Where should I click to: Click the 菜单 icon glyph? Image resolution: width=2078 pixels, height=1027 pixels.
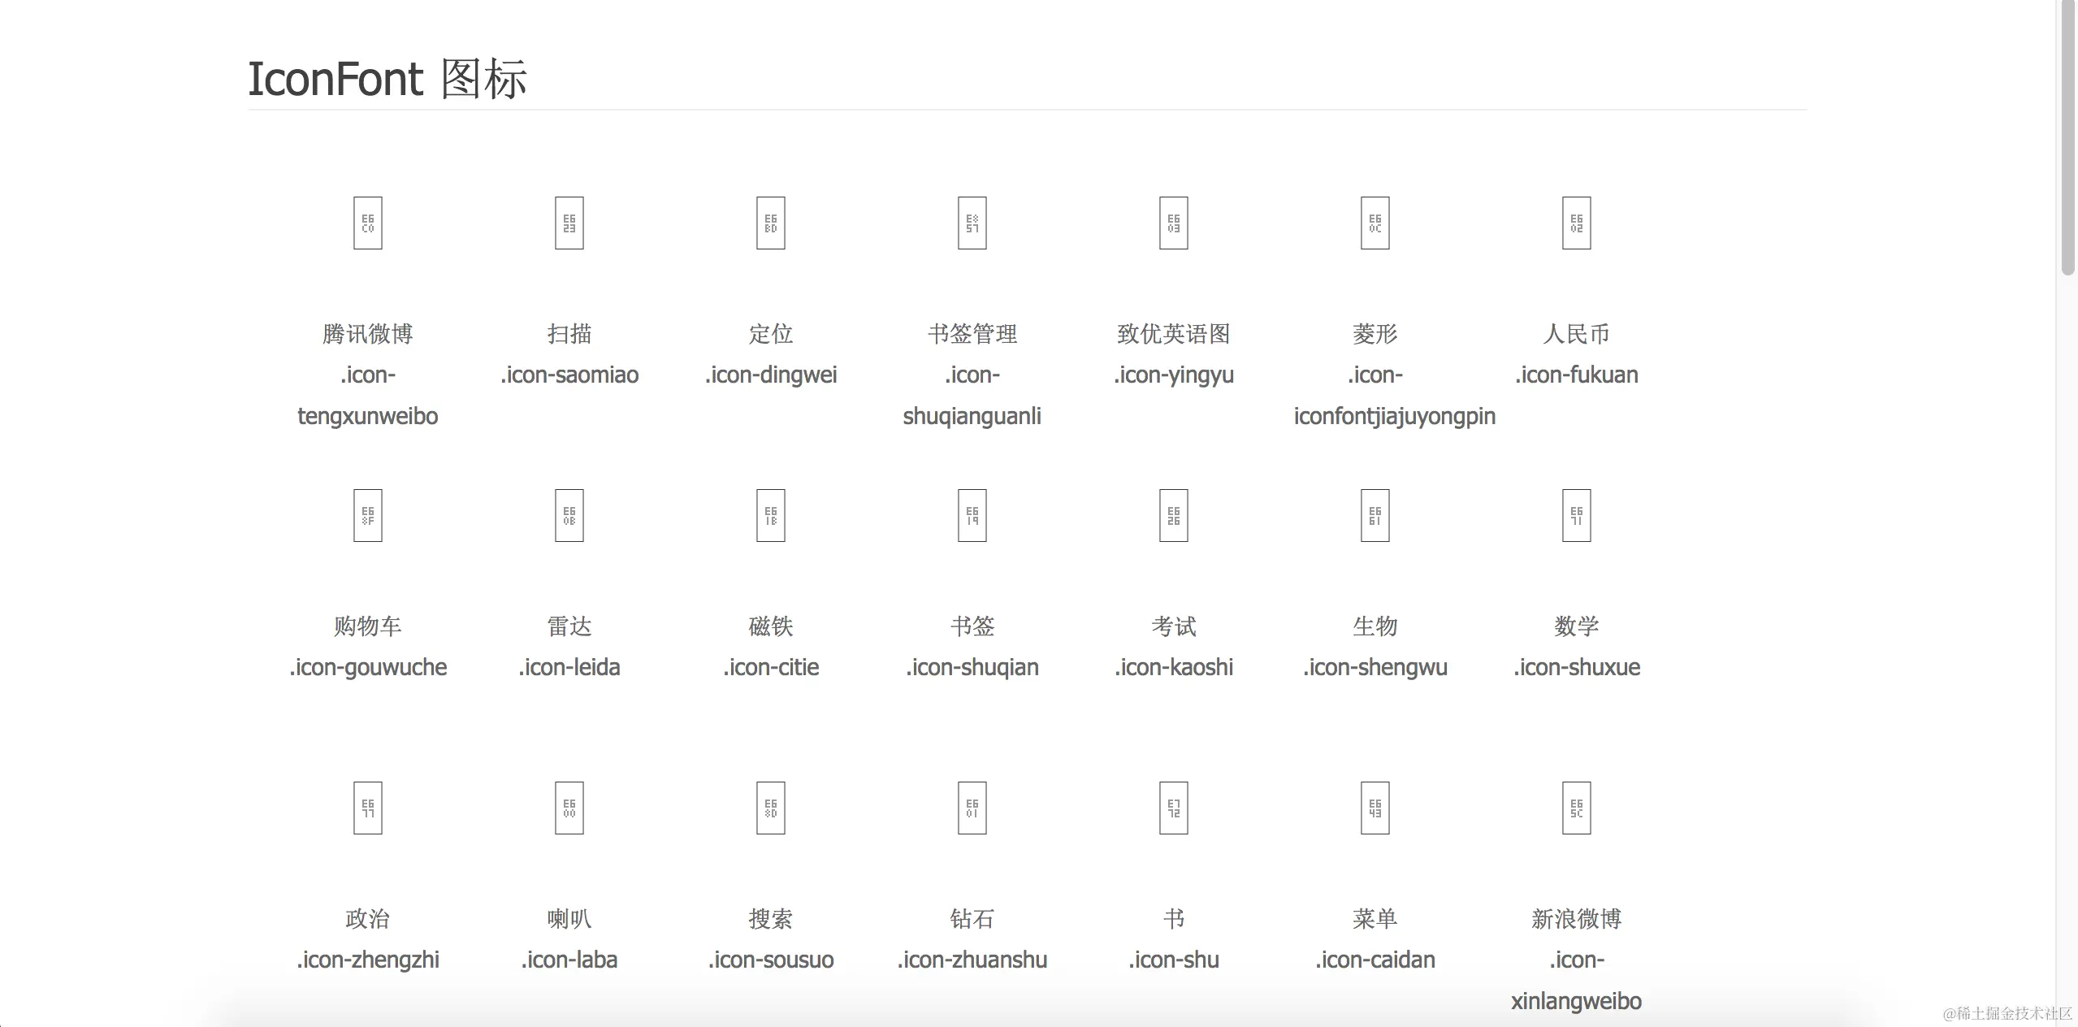click(x=1375, y=808)
